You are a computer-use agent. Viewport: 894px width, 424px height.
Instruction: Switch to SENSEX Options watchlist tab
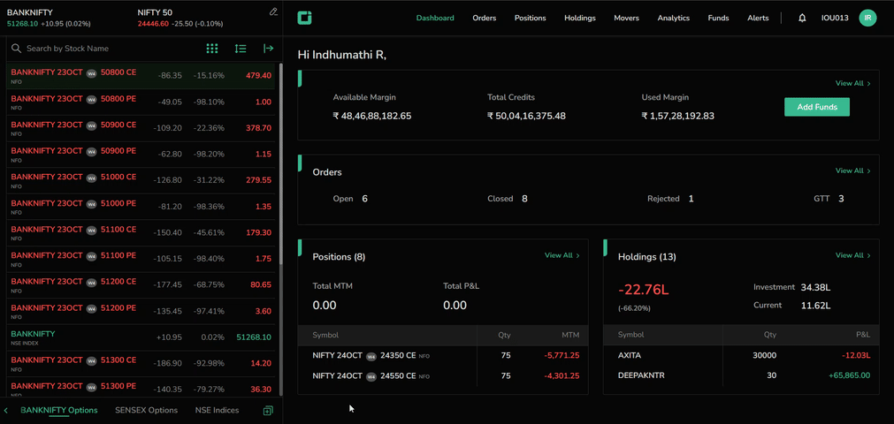[146, 410]
